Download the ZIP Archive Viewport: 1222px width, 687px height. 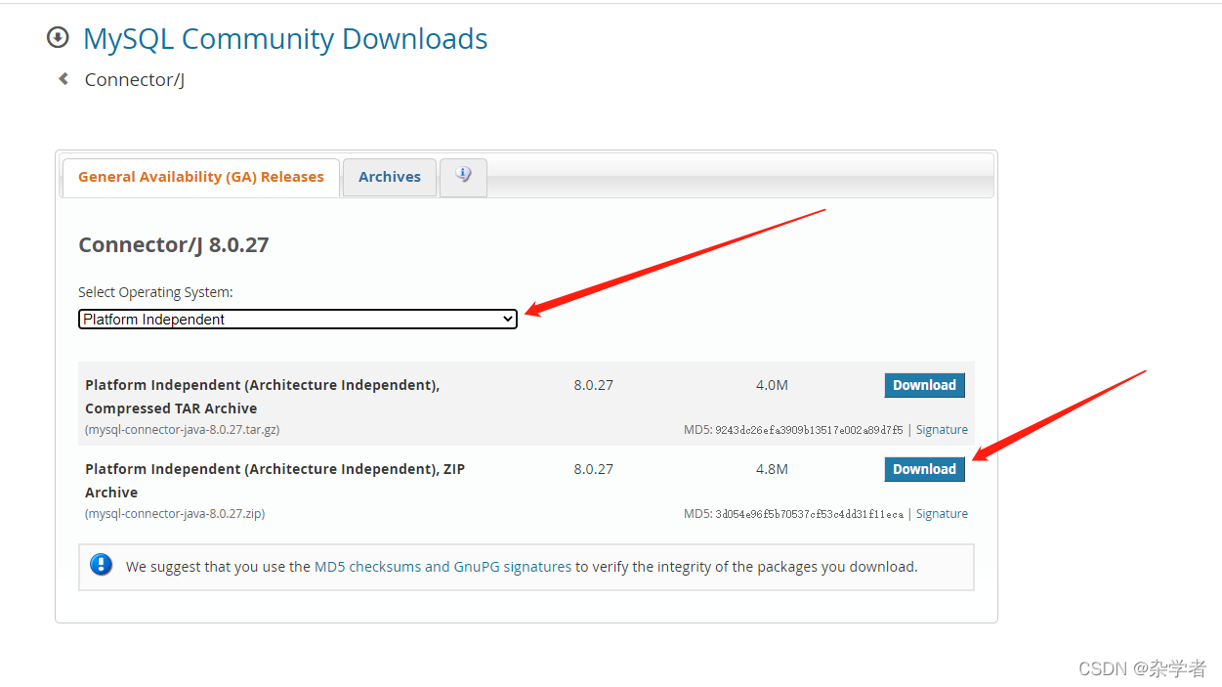pos(924,469)
